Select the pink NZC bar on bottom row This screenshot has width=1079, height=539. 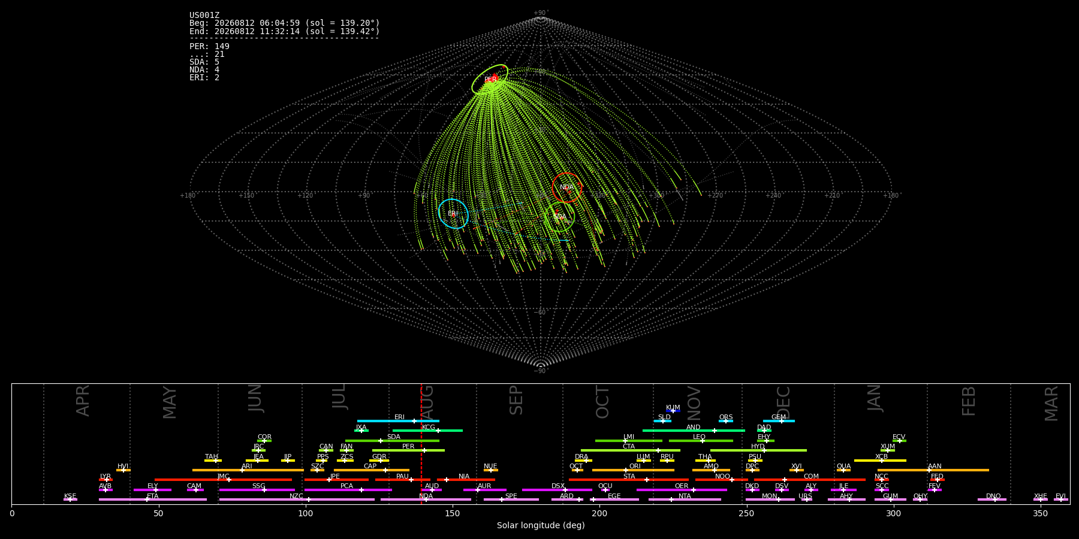coord(297,499)
